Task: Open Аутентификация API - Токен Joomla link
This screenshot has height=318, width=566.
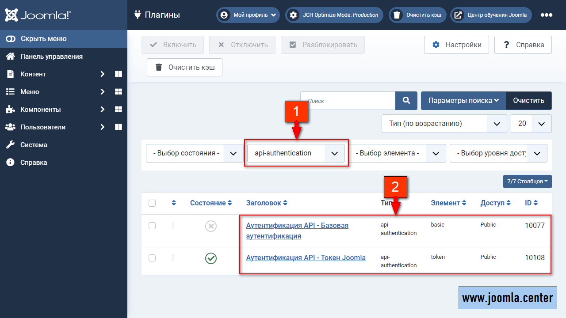Action: click(x=306, y=257)
